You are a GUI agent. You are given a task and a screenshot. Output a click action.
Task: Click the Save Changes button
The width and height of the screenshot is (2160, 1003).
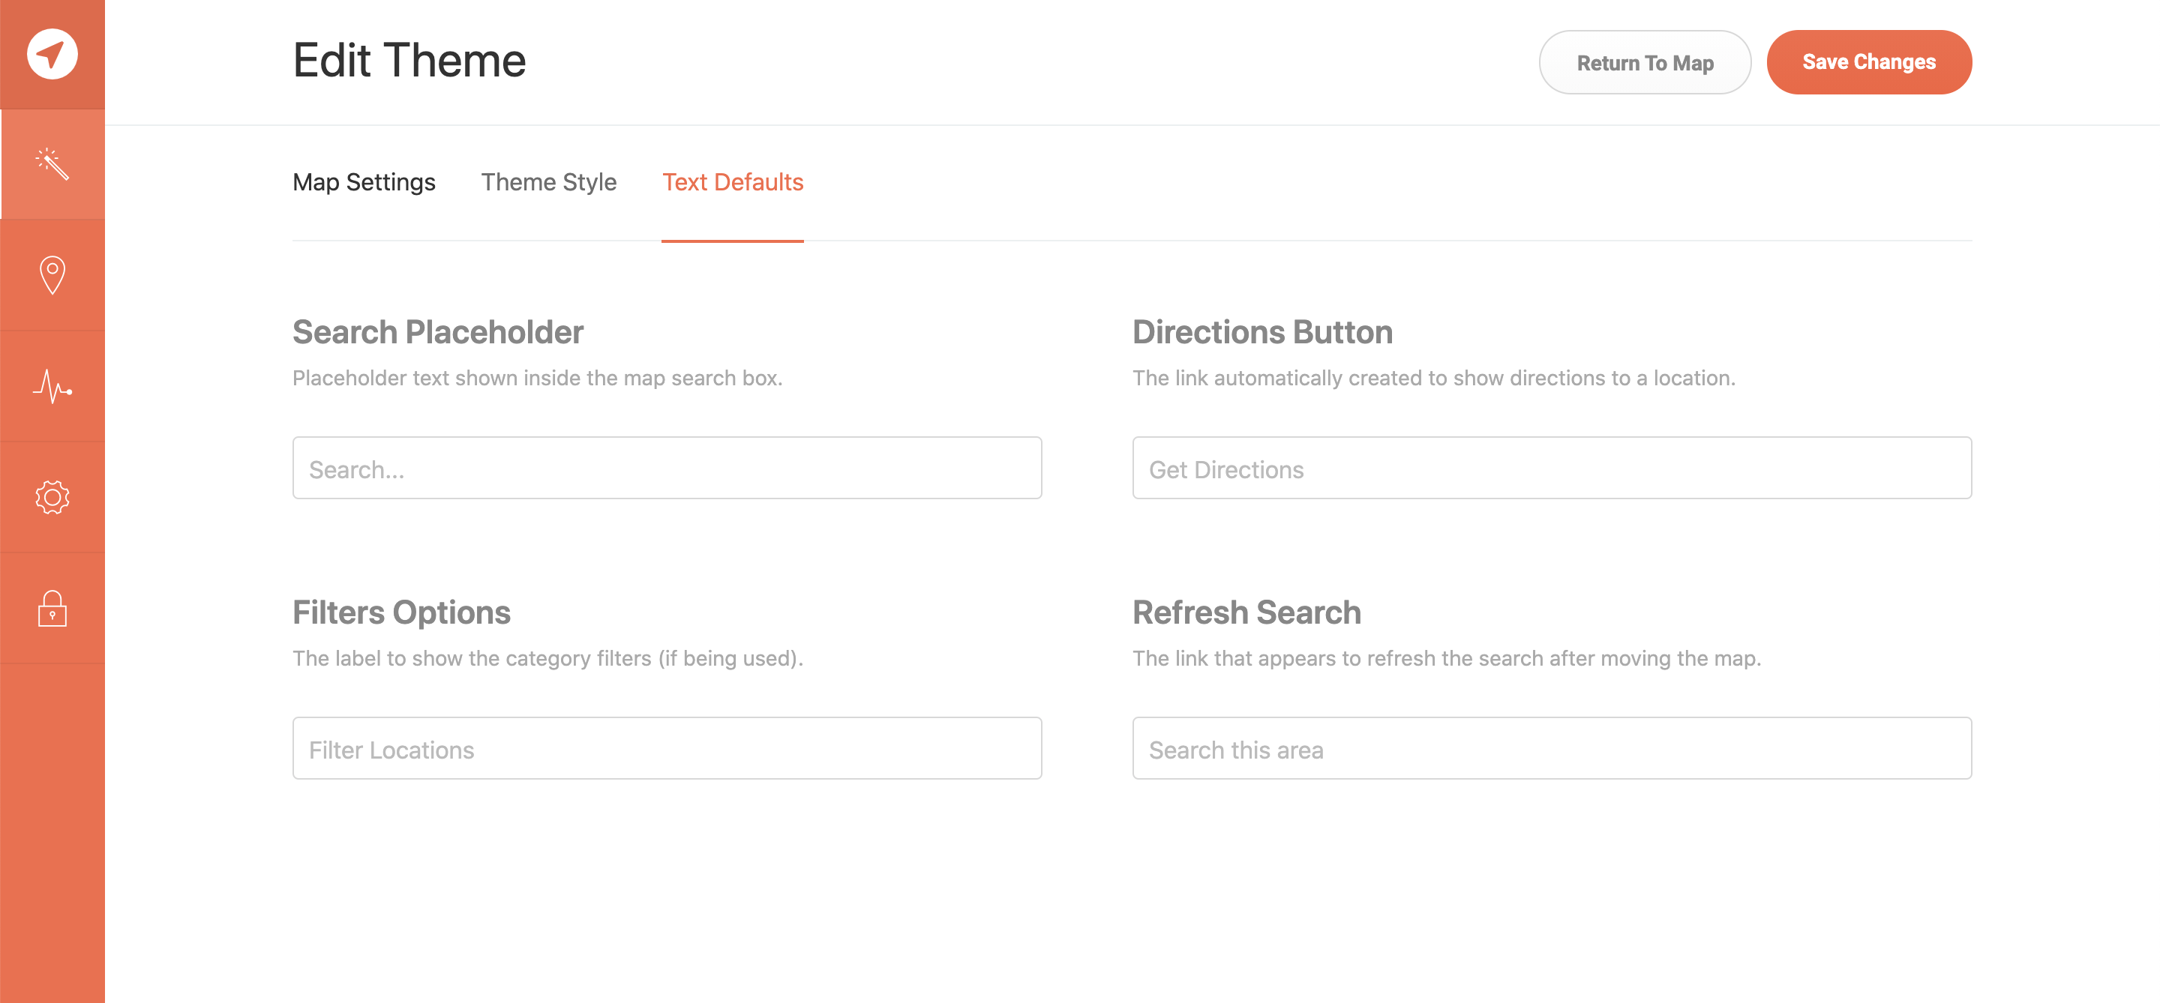tap(1868, 62)
